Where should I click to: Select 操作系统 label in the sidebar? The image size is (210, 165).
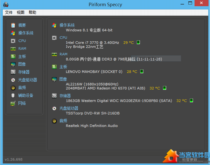pyautogui.click(x=26, y=33)
